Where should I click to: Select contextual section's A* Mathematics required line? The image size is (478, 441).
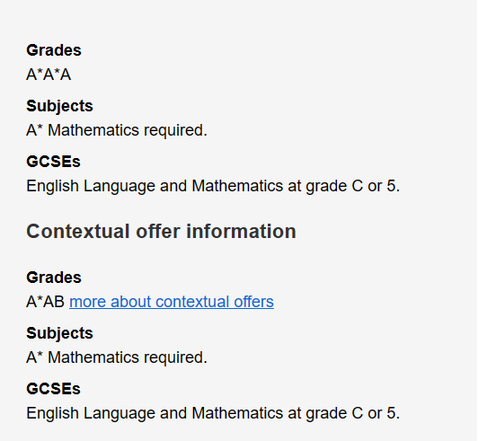point(117,357)
